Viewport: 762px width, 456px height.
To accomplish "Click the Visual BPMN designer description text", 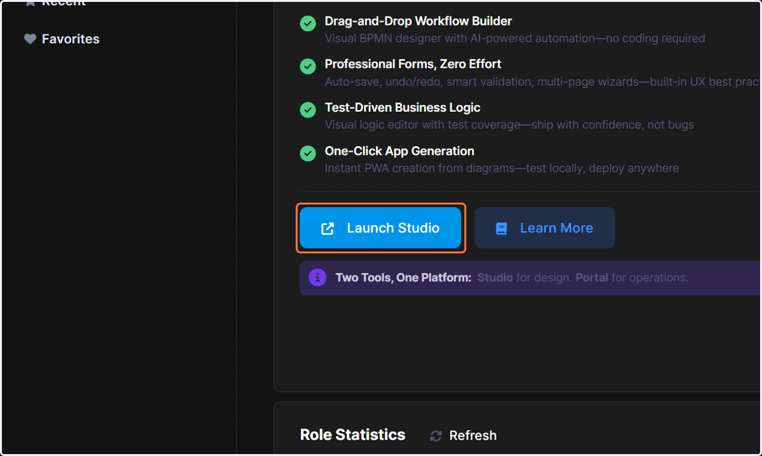I will pos(515,38).
